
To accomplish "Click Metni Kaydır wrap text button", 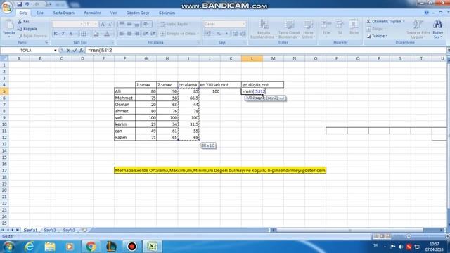I will (x=174, y=24).
